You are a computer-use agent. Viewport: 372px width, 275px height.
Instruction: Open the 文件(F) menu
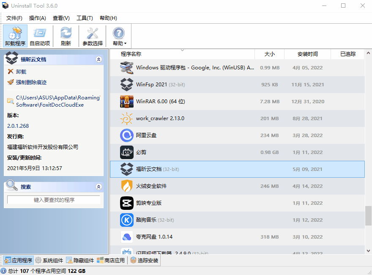click(14, 18)
